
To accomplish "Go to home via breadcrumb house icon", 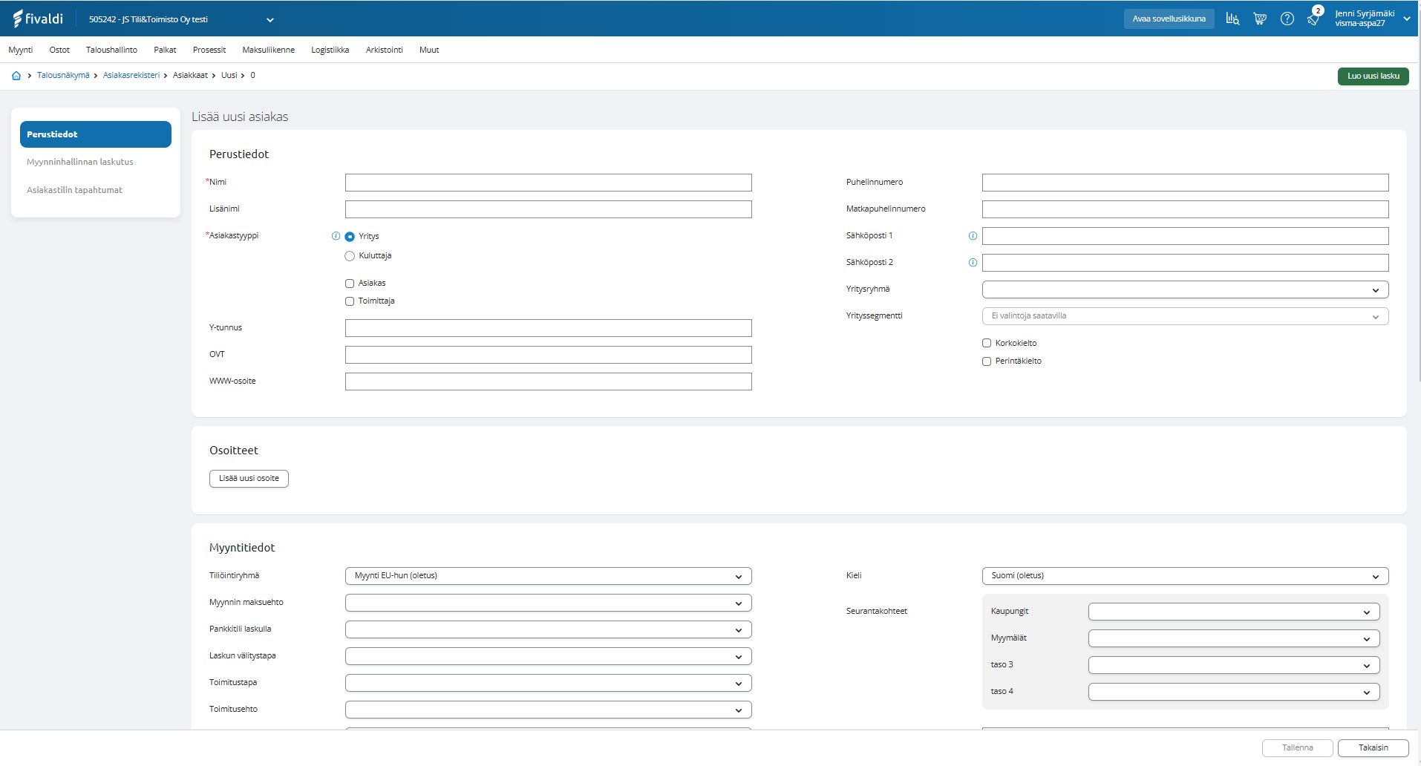I will pos(16,76).
